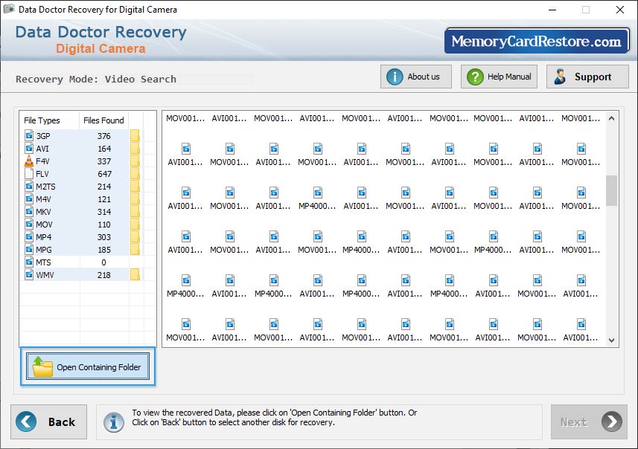
Task: Minimize the Data Doctor Recovery window
Action: [x=552, y=10]
